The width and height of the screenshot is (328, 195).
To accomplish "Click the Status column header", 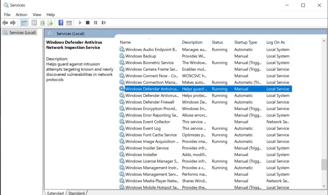I will click(x=220, y=42).
